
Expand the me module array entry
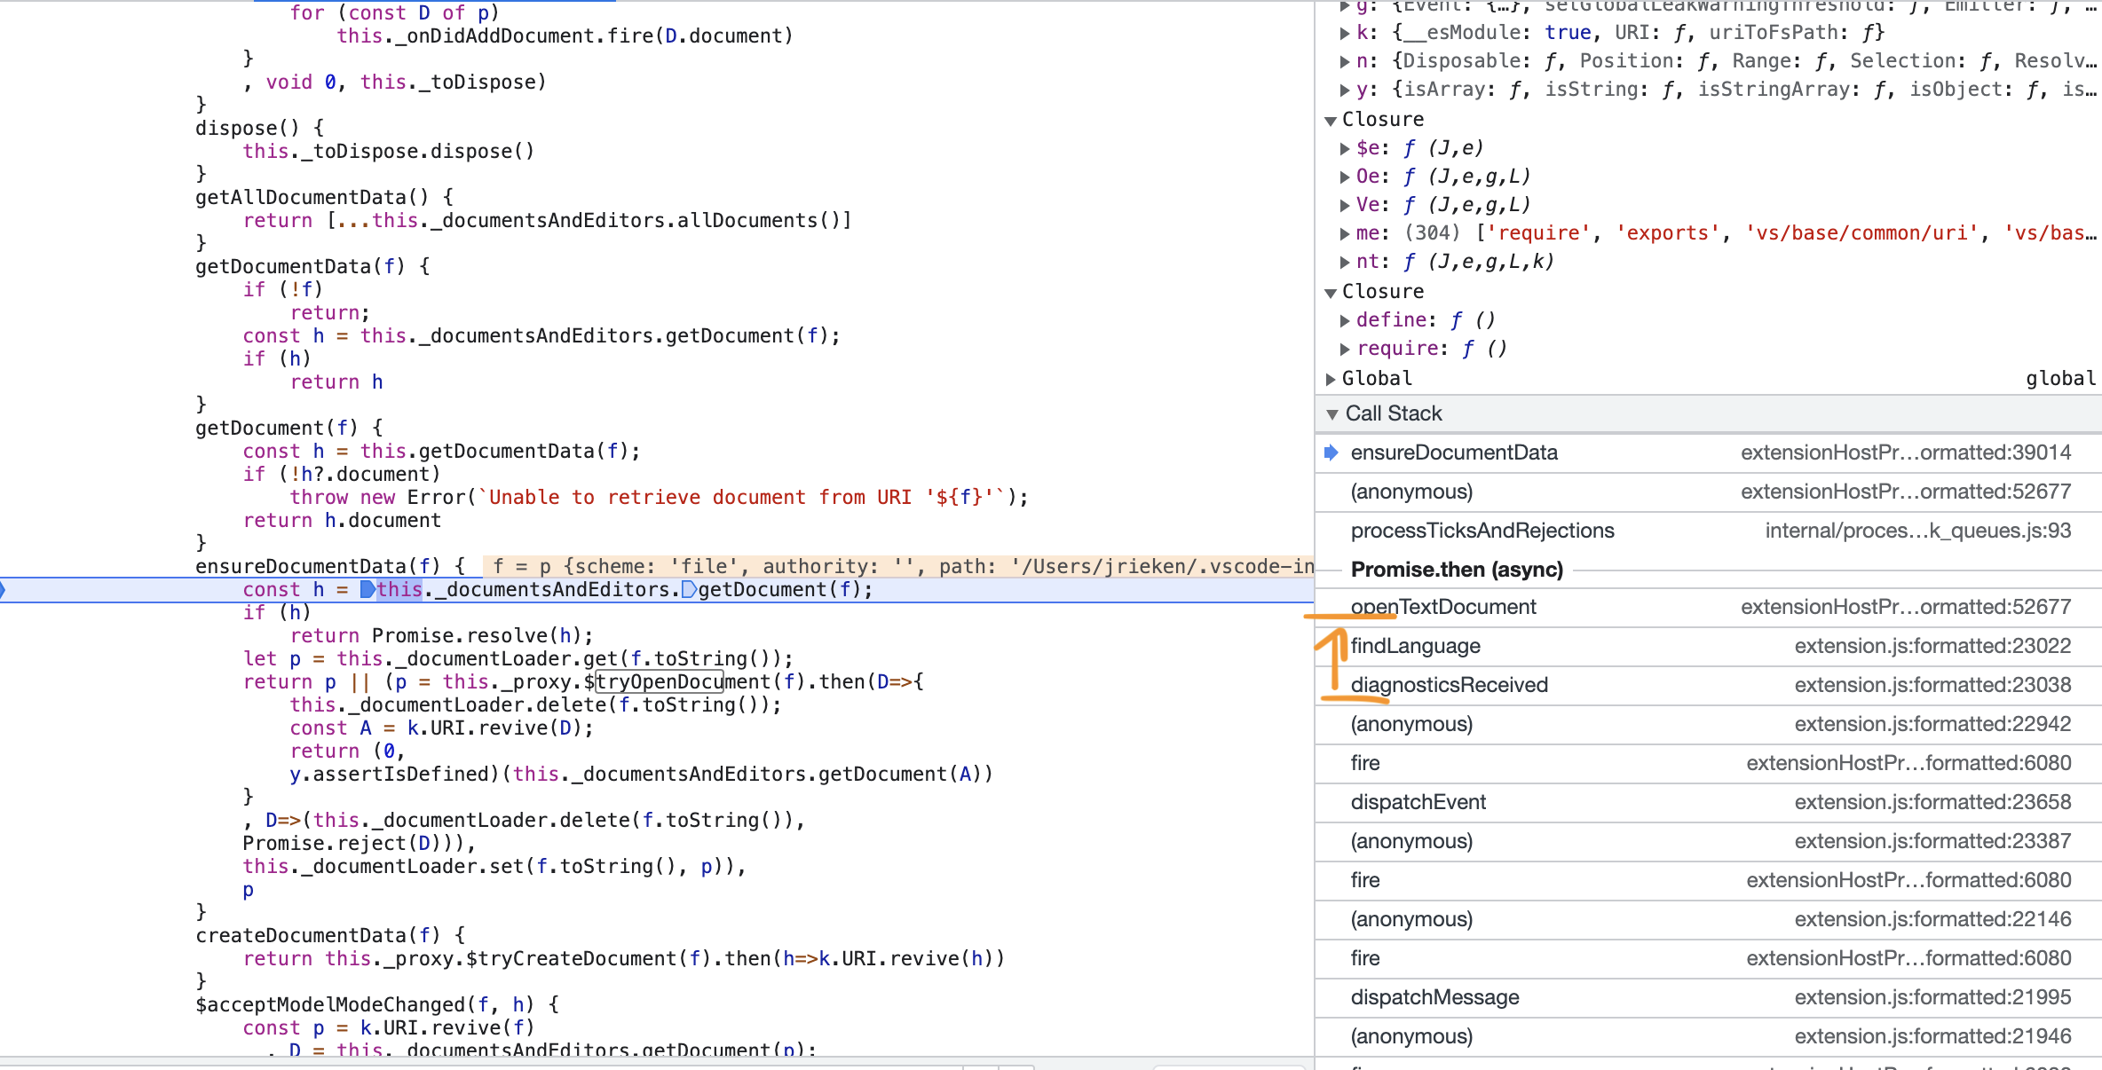click(1346, 232)
